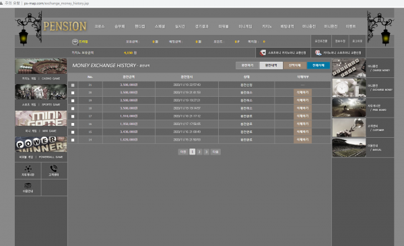Image resolution: width=404 pixels, height=246 pixels.
Task: Delete the row No. 18 entry
Action: click(302, 108)
